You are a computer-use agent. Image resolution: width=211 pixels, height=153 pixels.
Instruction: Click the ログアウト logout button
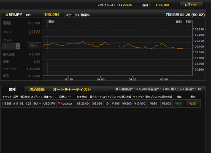(192, 5)
